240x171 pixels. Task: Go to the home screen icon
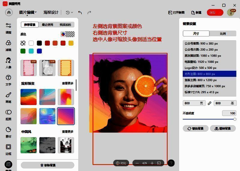point(9,12)
